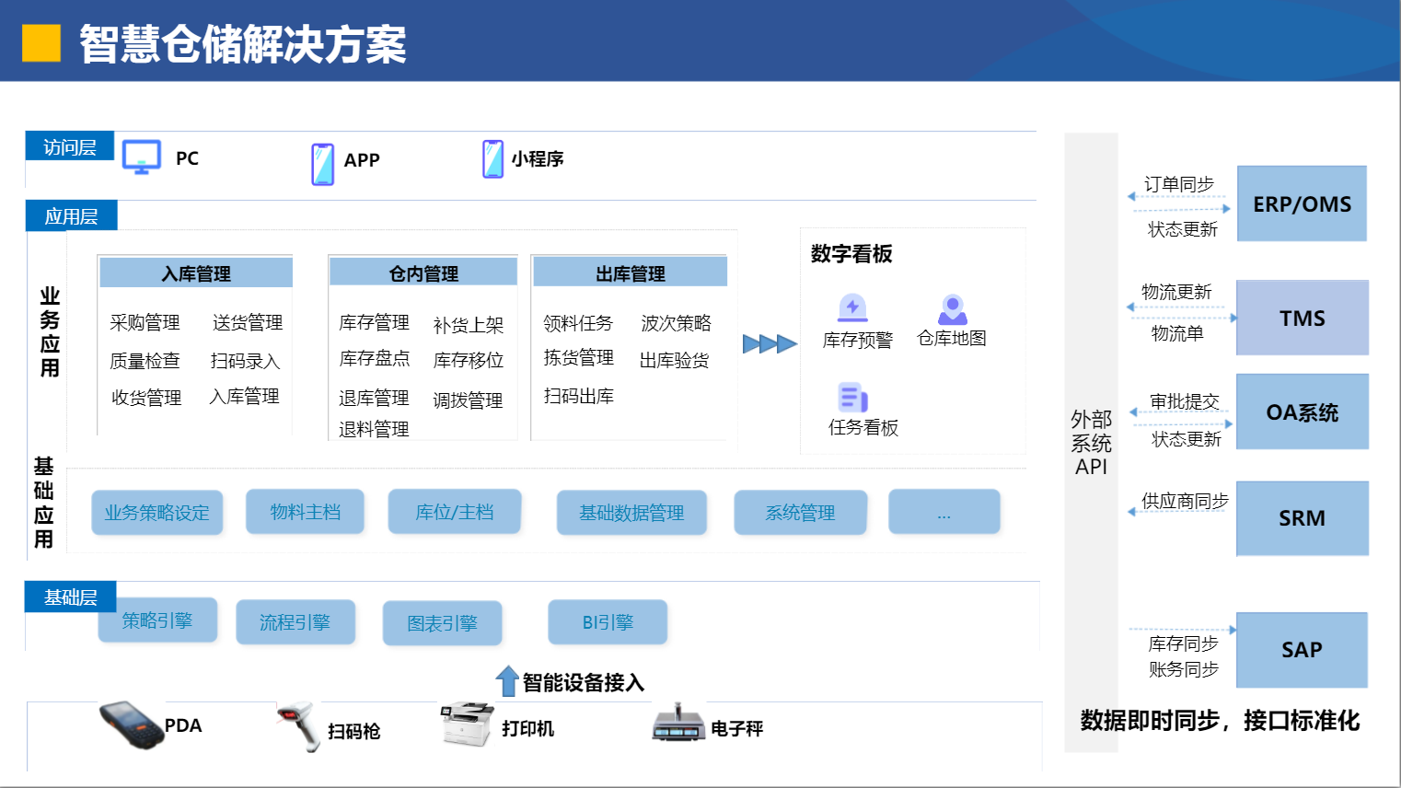Click the 基础数据管理 button
This screenshot has width=1401, height=788.
click(631, 513)
